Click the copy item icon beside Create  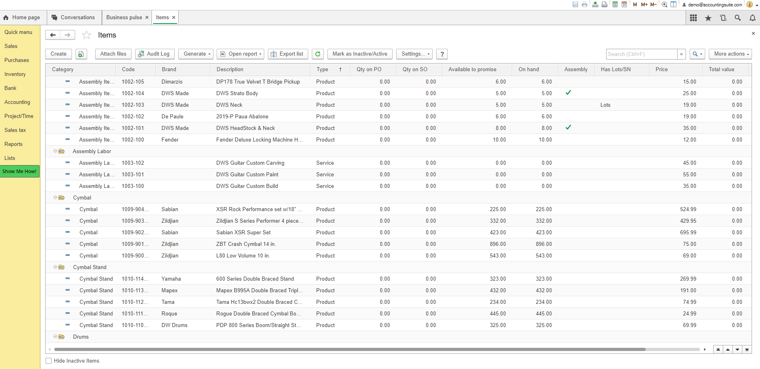(x=81, y=54)
